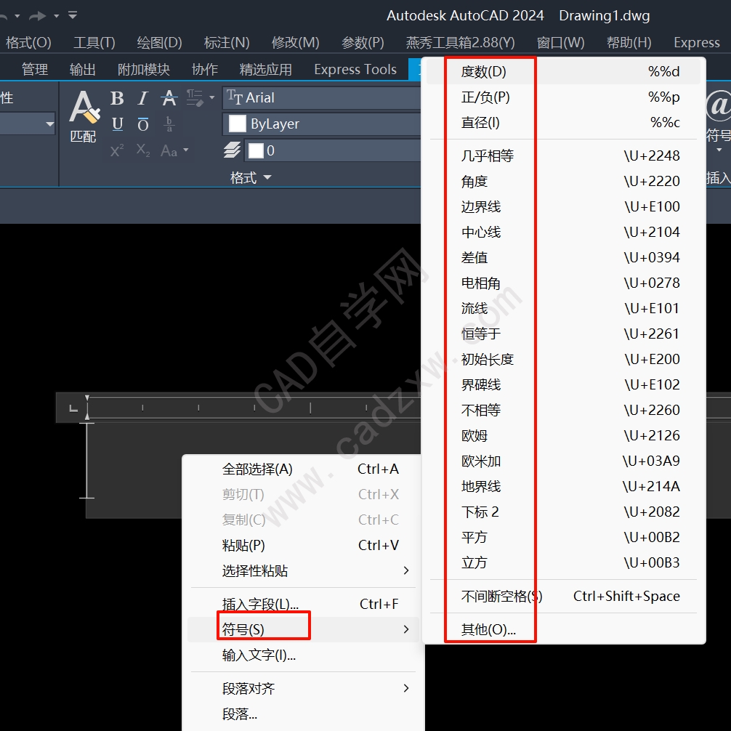
Task: Choose 输入文字(I)... in context menu
Action: 303,655
